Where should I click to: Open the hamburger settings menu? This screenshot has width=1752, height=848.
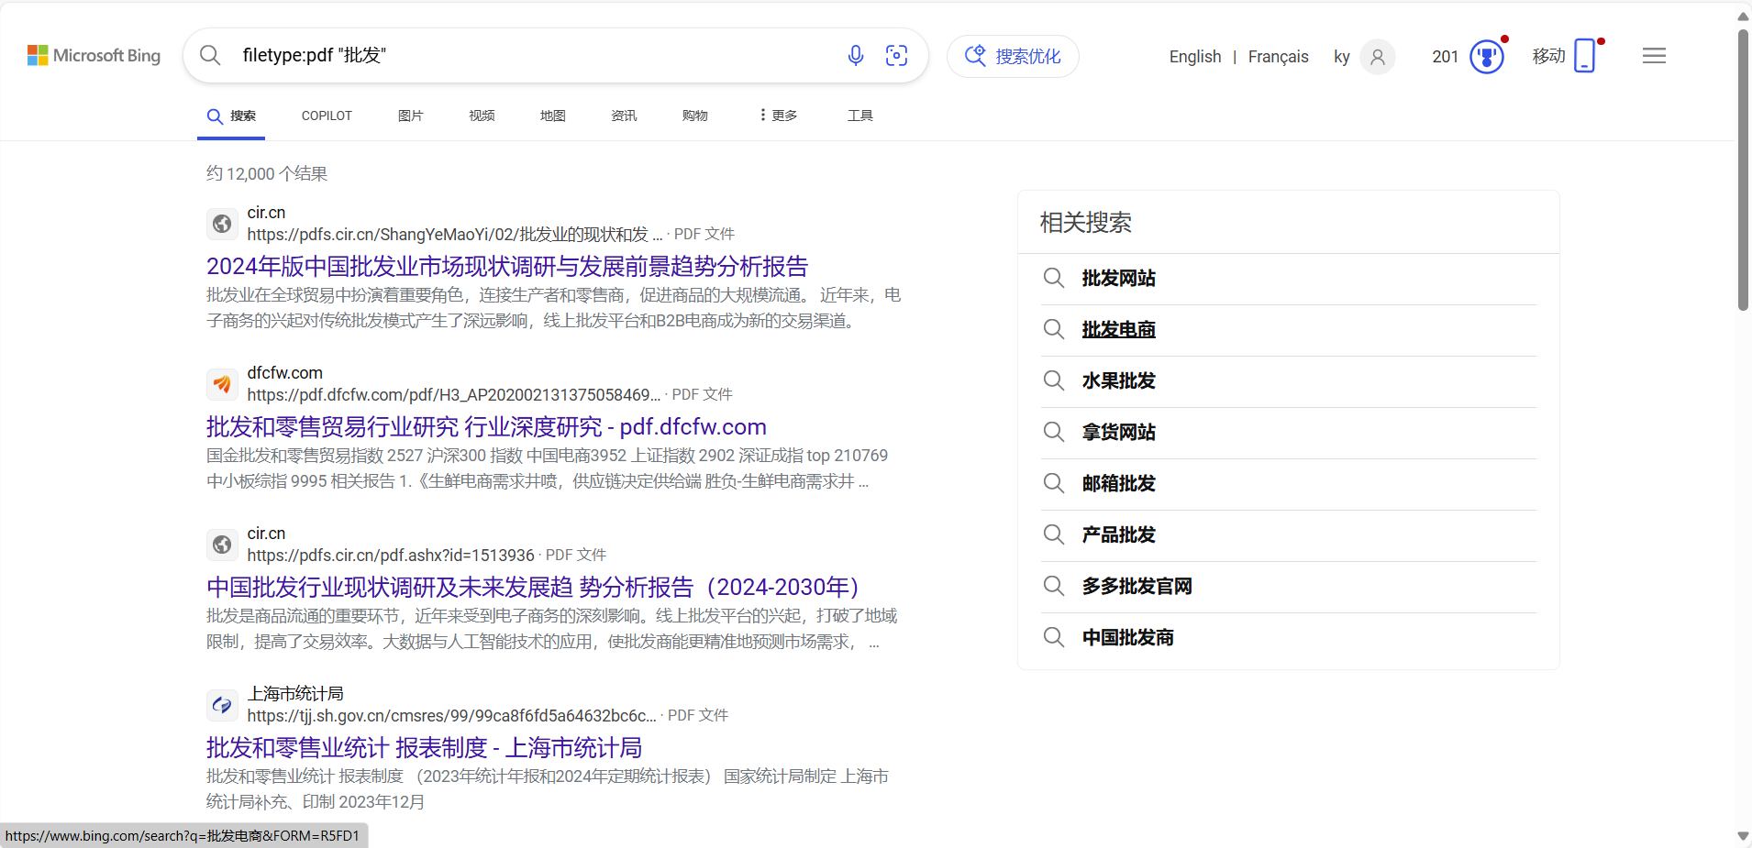tap(1654, 56)
